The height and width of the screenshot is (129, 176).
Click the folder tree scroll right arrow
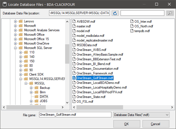(x=63, y=107)
